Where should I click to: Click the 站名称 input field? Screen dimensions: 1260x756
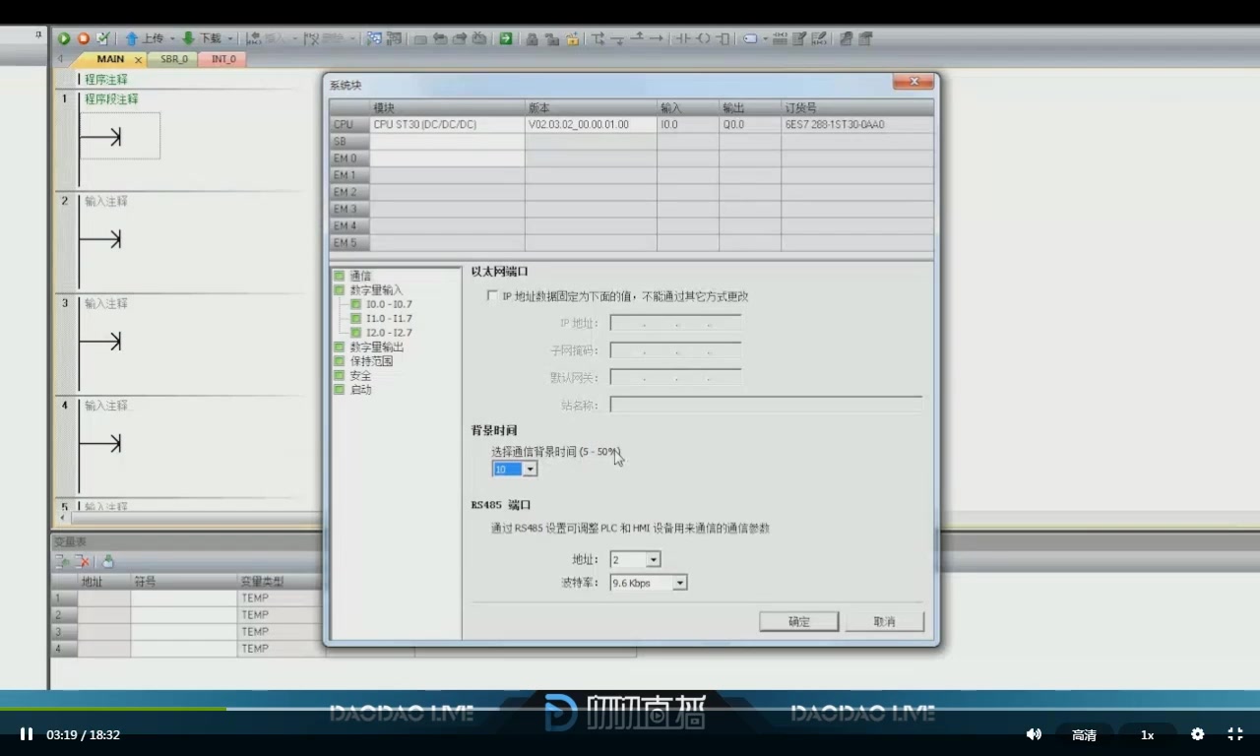(766, 405)
